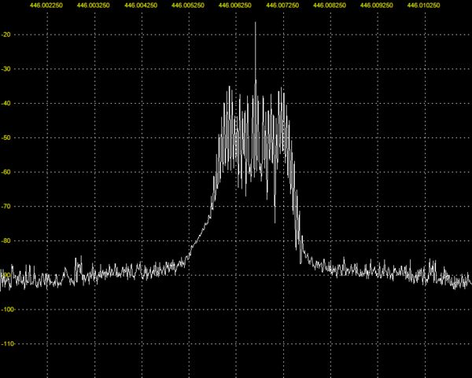Click frequency label 446.002250

(x=46, y=6)
